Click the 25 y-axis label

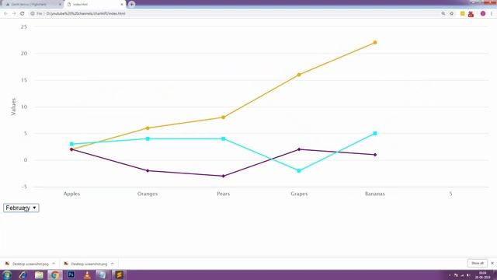[24, 27]
